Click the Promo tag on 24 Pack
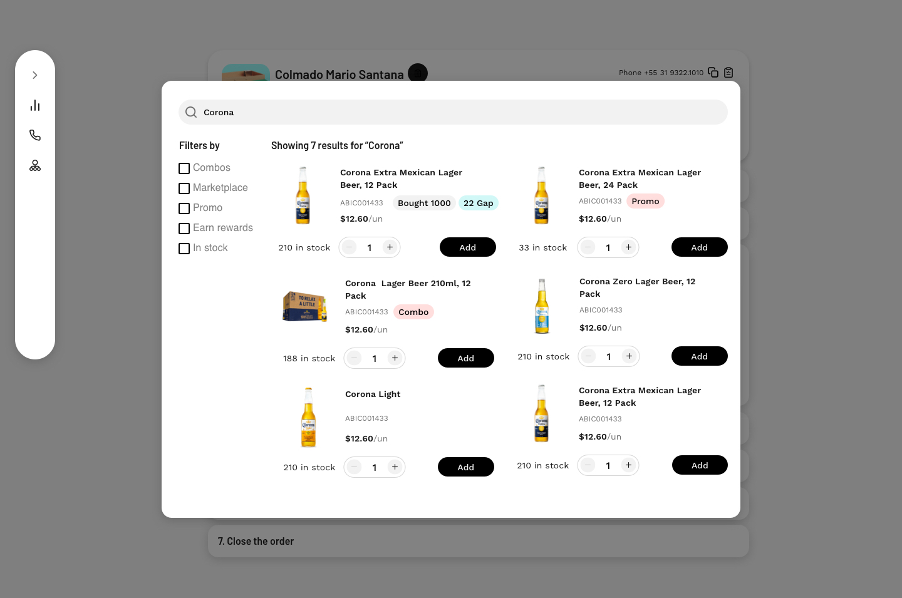Viewport: 902px width, 598px height. click(645, 201)
